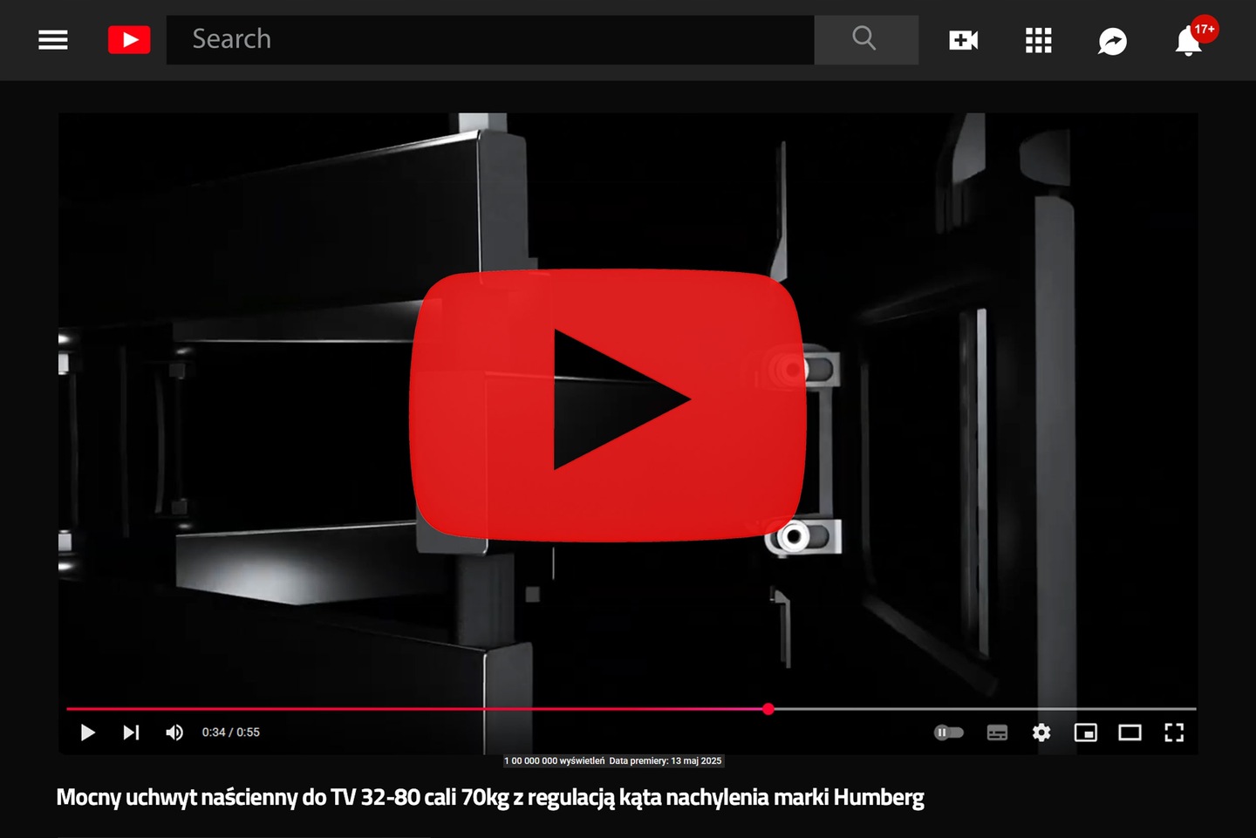The image size is (1256, 838).
Task: Click the Humberg TV mount video title
Action: click(489, 797)
